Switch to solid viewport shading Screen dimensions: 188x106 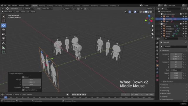146,12
